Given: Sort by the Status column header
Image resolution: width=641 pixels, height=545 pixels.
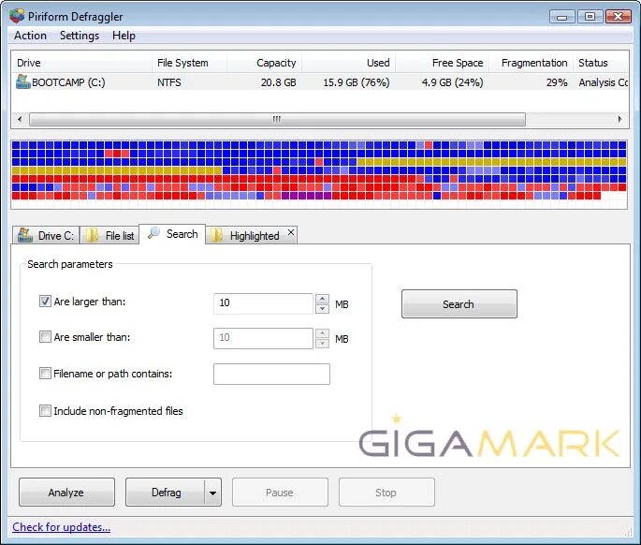Looking at the screenshot, I should pyautogui.click(x=601, y=63).
